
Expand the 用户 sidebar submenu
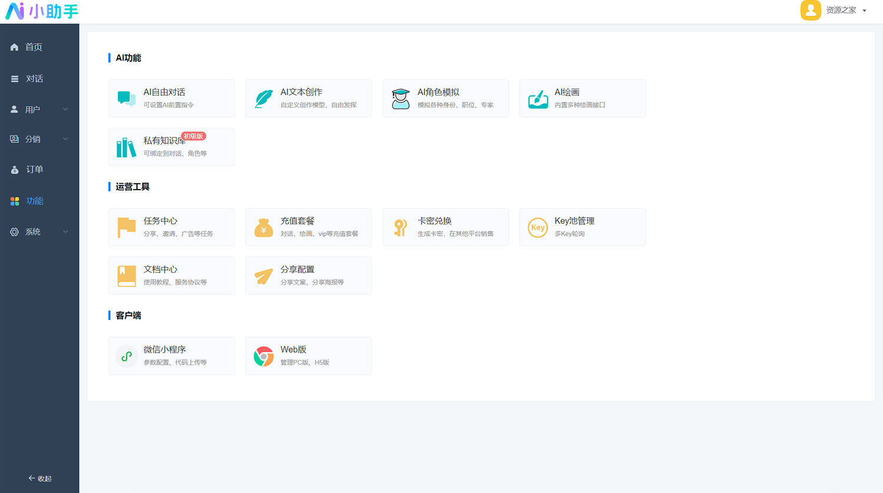pos(39,110)
